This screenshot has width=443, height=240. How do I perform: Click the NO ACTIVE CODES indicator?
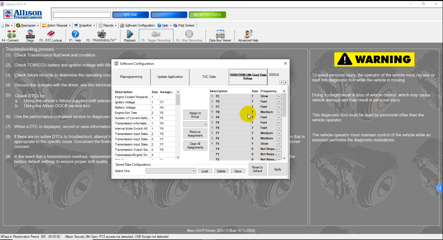tap(208, 15)
